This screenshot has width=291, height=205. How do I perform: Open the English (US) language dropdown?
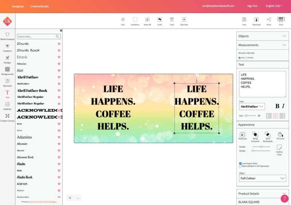(x=274, y=6)
